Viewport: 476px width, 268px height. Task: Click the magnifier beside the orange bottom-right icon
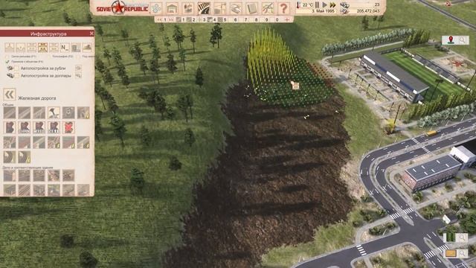pyautogui.click(x=462, y=253)
